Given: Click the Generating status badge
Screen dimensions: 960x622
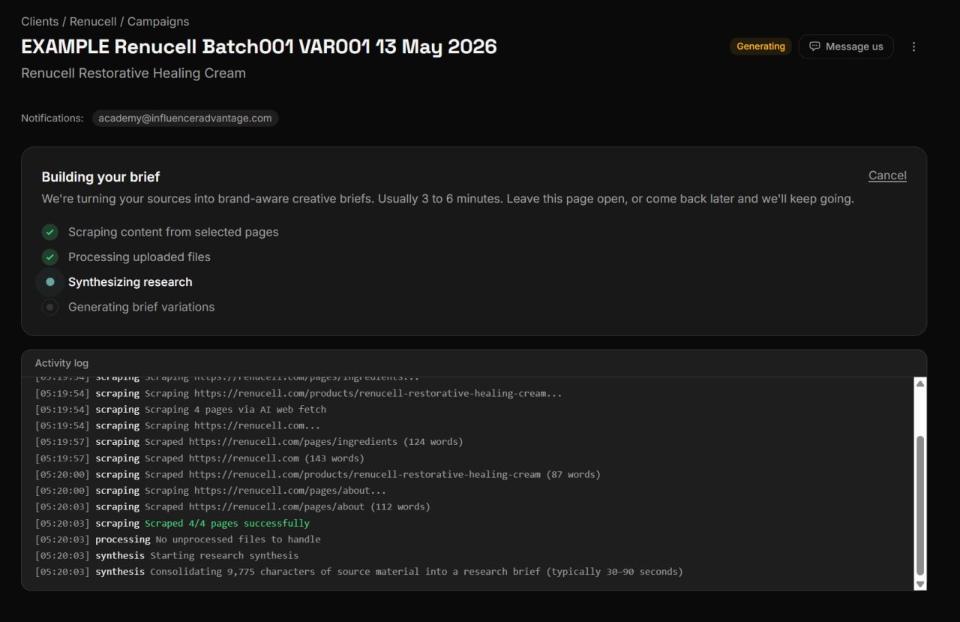Looking at the screenshot, I should (760, 47).
